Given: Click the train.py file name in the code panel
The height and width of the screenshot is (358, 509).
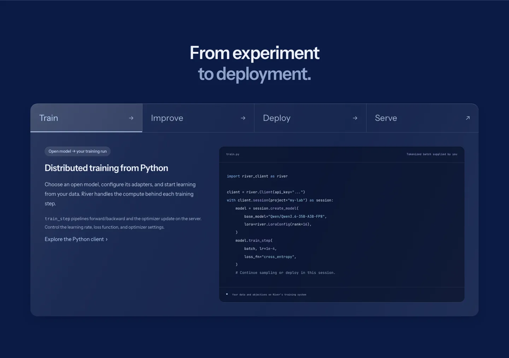Looking at the screenshot, I should click(233, 154).
